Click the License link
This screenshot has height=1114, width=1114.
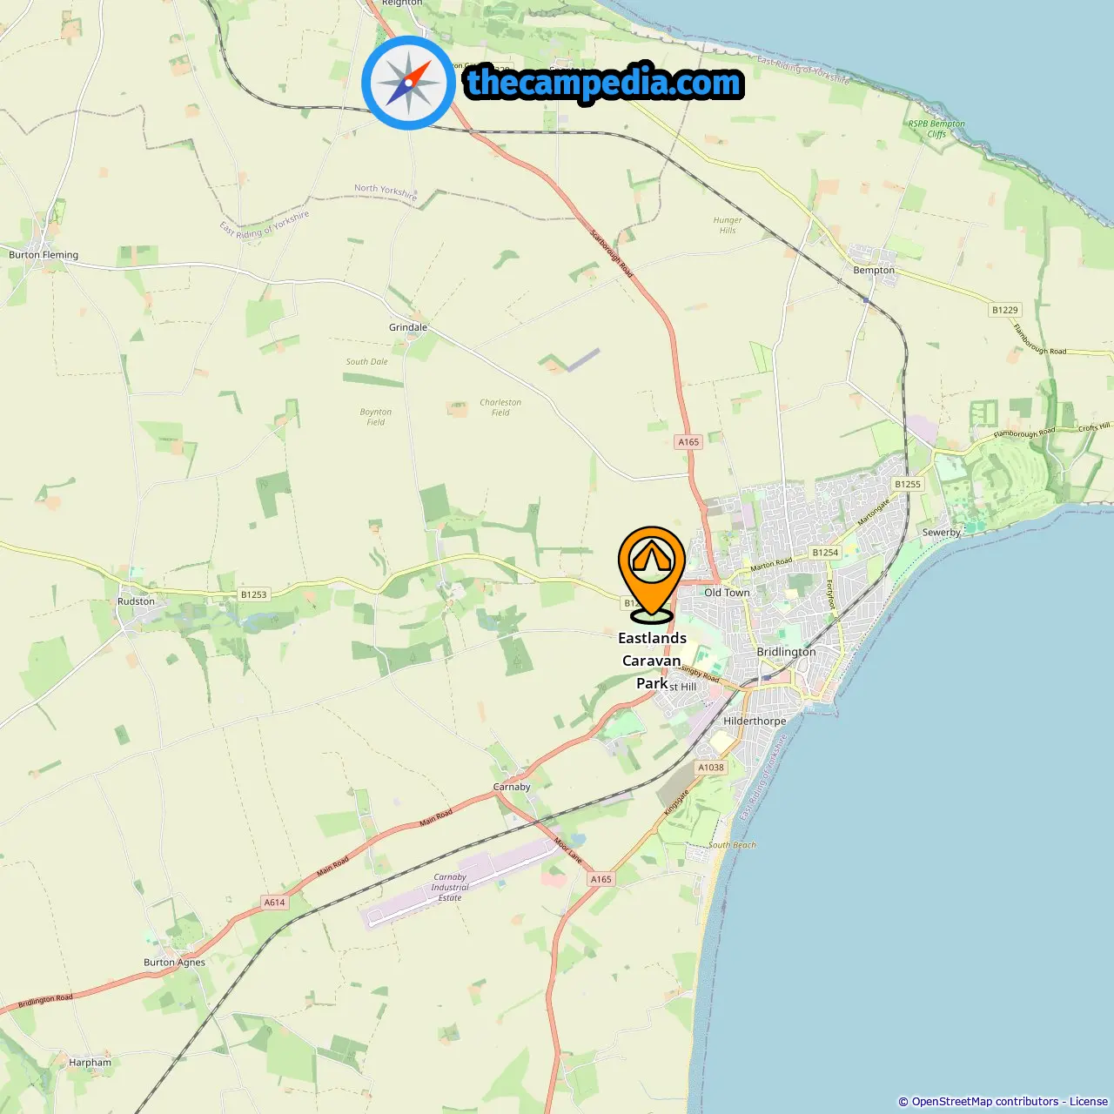[x=1089, y=1101]
